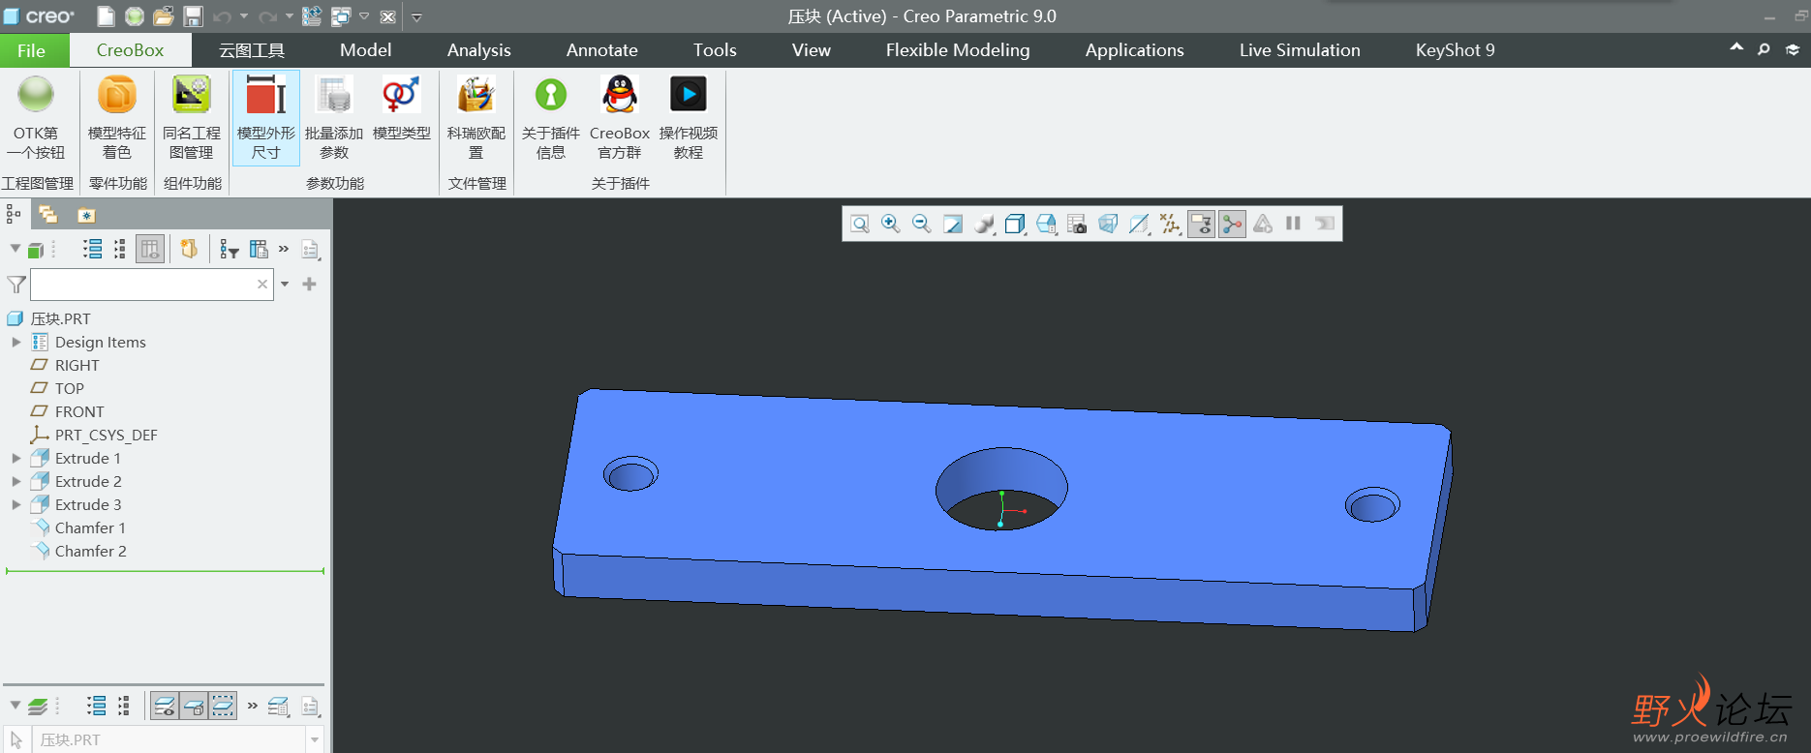Open the Folder Browser tab icon
The height and width of the screenshot is (753, 1811).
coord(47,215)
